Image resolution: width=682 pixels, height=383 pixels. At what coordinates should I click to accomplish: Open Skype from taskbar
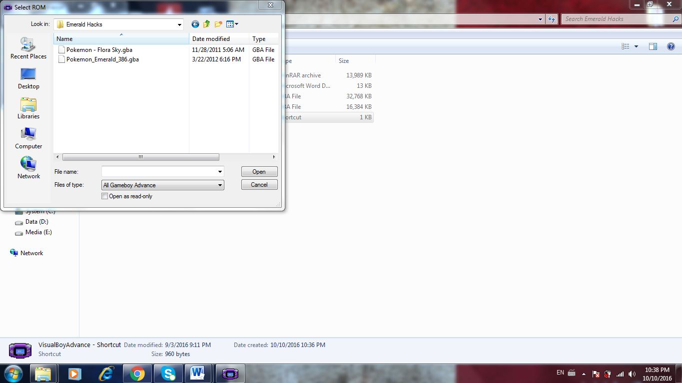(168, 374)
